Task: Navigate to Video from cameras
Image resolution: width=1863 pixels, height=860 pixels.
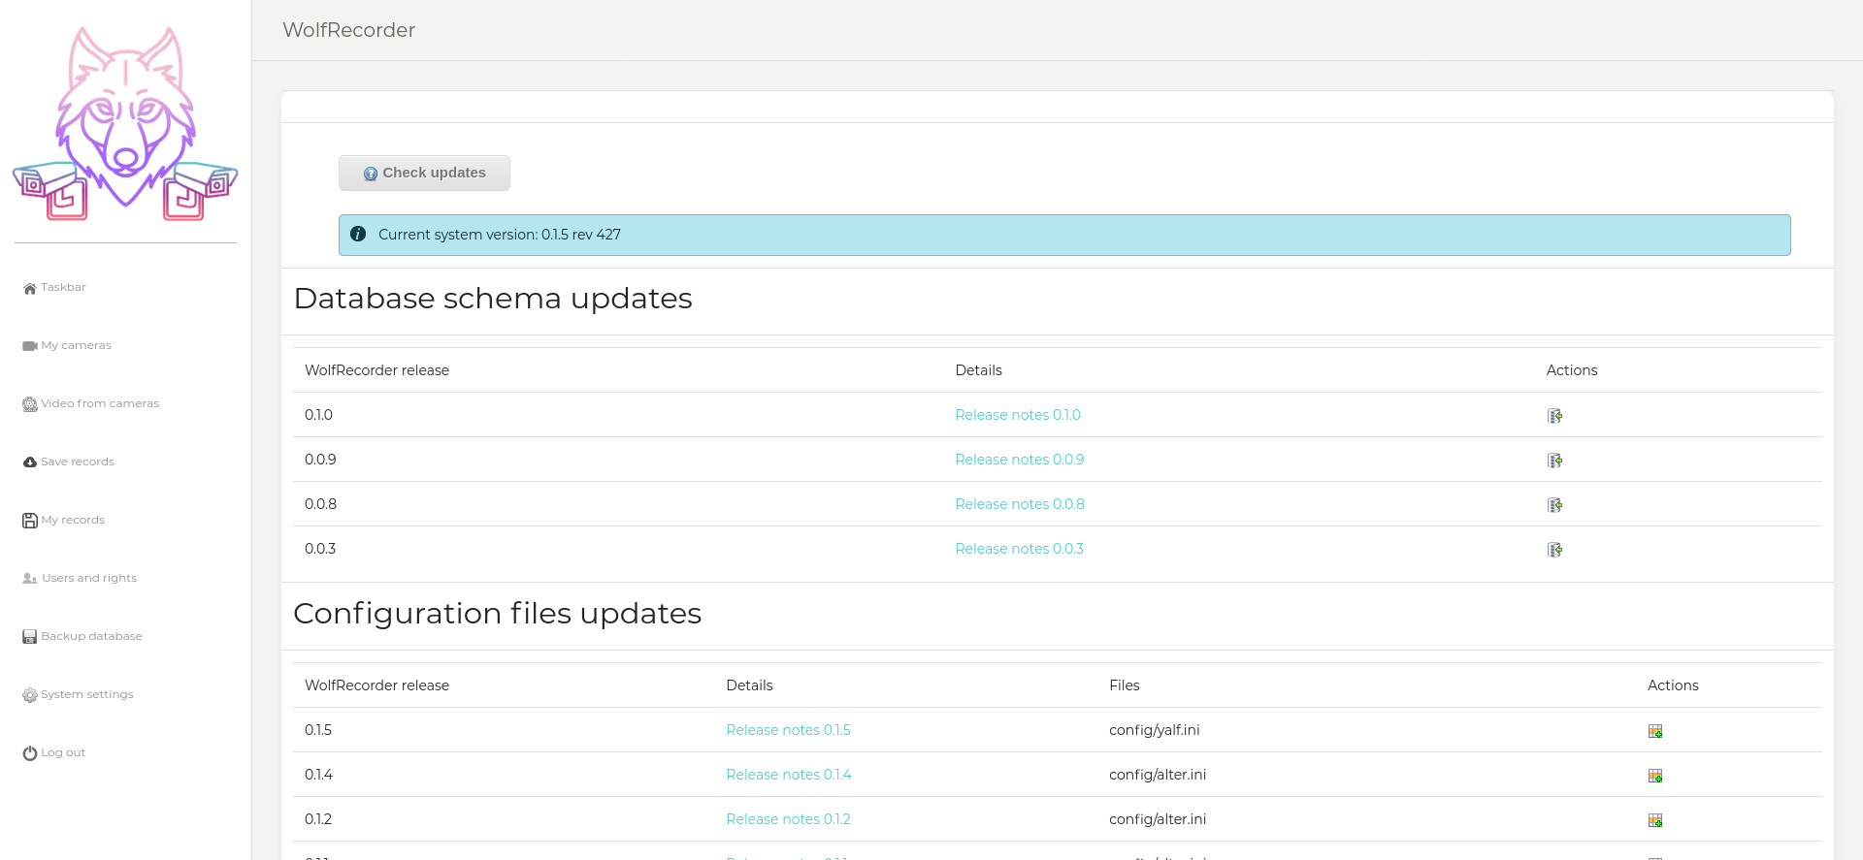Action: [x=99, y=404]
